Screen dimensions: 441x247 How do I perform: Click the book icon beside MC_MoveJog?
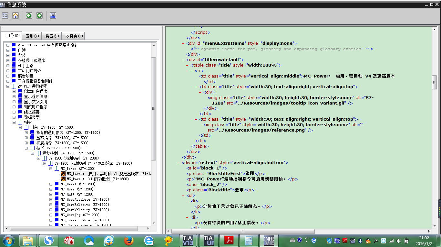(x=57, y=215)
